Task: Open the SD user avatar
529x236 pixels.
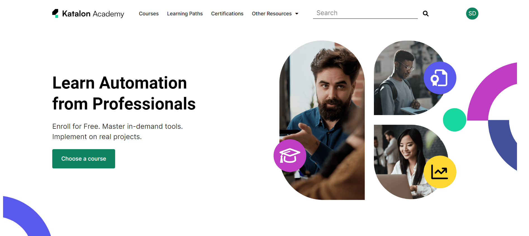Action: click(472, 13)
